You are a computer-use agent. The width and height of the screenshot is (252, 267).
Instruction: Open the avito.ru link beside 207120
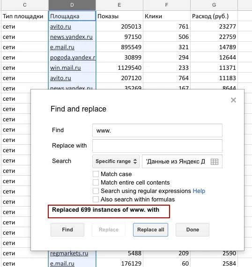tap(60, 78)
